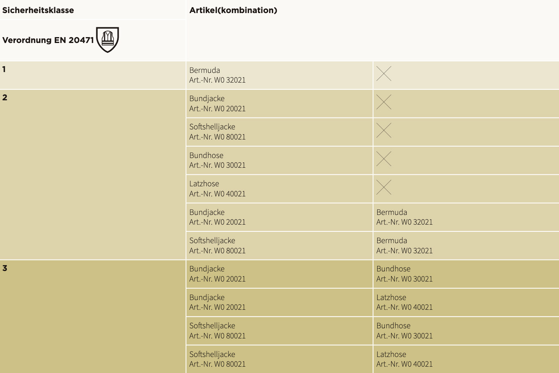Screen dimensions: 559x373
Task: Click Bermuda paired with Softshelljacke in class 2
Action: pyautogui.click(x=405, y=245)
